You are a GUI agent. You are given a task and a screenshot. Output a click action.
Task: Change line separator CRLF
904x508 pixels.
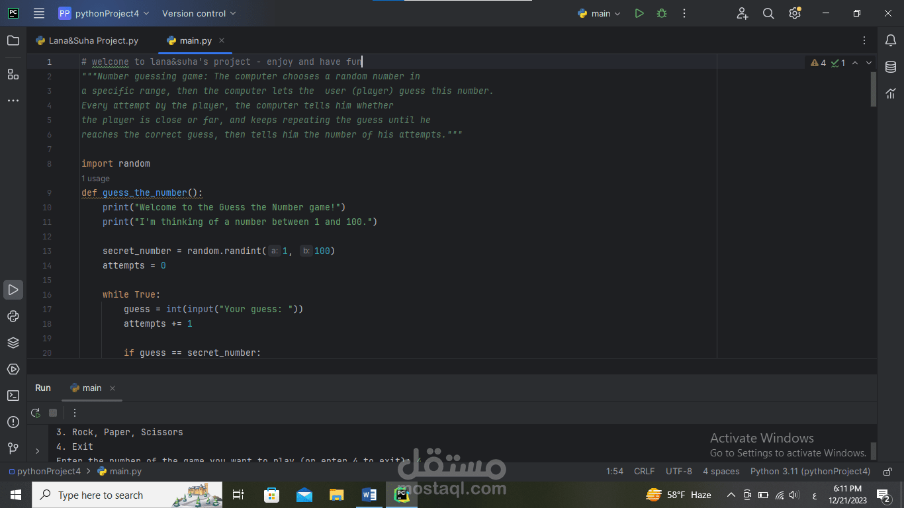(644, 472)
